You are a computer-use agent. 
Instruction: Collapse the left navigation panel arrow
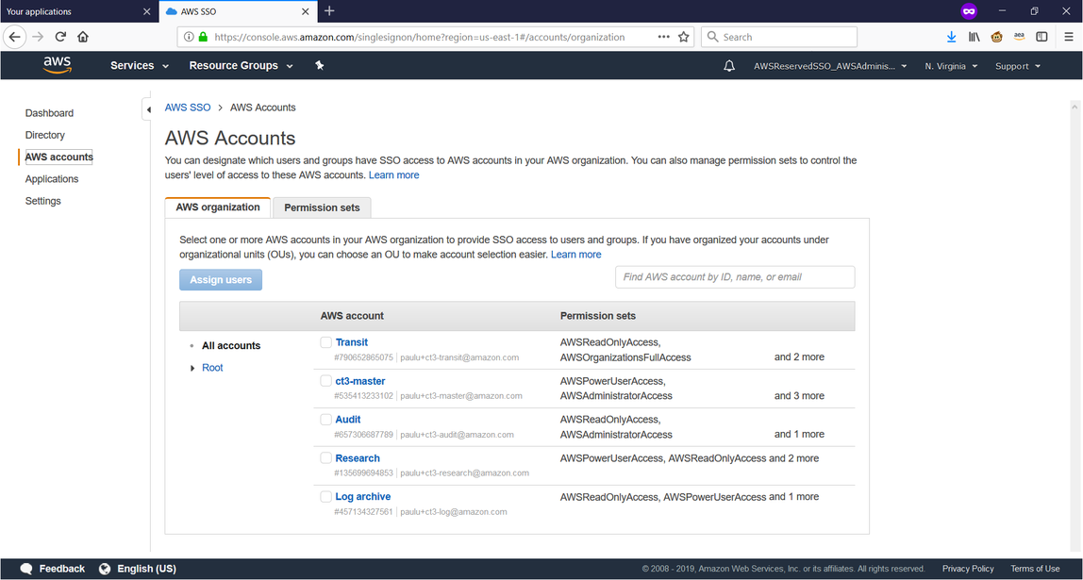tap(148, 109)
